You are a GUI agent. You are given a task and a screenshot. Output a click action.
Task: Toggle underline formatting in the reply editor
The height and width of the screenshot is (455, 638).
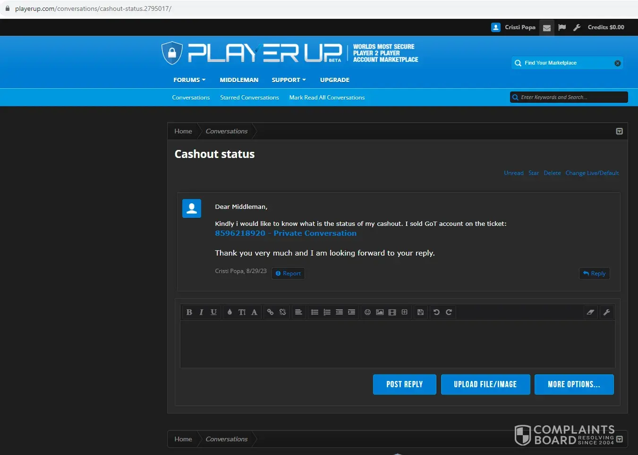[x=213, y=312]
